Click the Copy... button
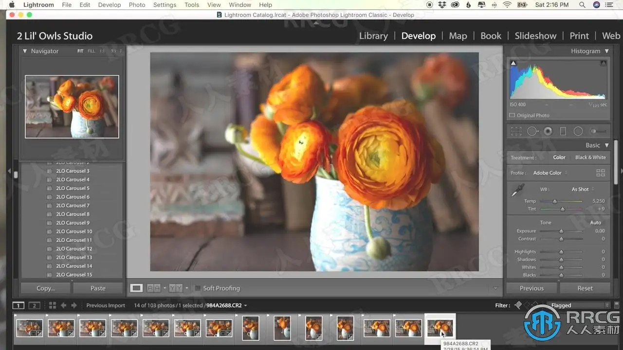Screen dimensions: 623x350 tap(46, 288)
